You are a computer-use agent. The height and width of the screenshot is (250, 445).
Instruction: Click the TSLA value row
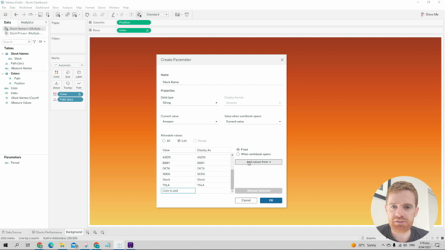pos(195,185)
